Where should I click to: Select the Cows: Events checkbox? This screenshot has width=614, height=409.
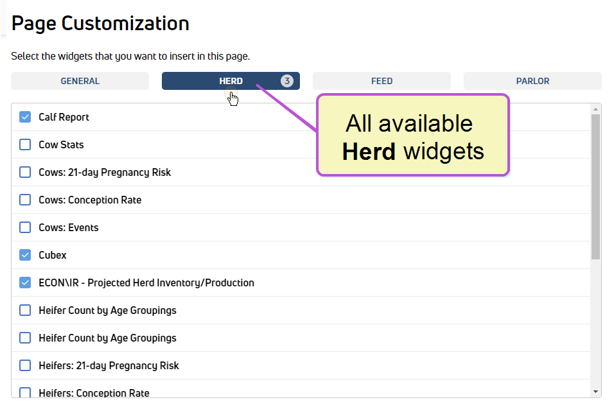tap(25, 227)
